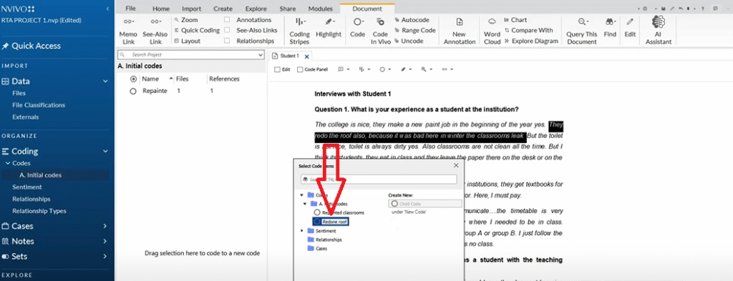The image size is (733, 281).
Task: Focus the Child Code input field
Action: click(425, 204)
